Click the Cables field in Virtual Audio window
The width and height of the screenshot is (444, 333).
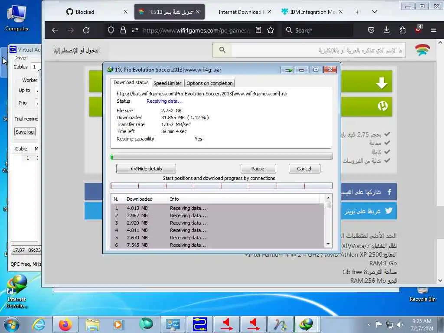(x=36, y=67)
